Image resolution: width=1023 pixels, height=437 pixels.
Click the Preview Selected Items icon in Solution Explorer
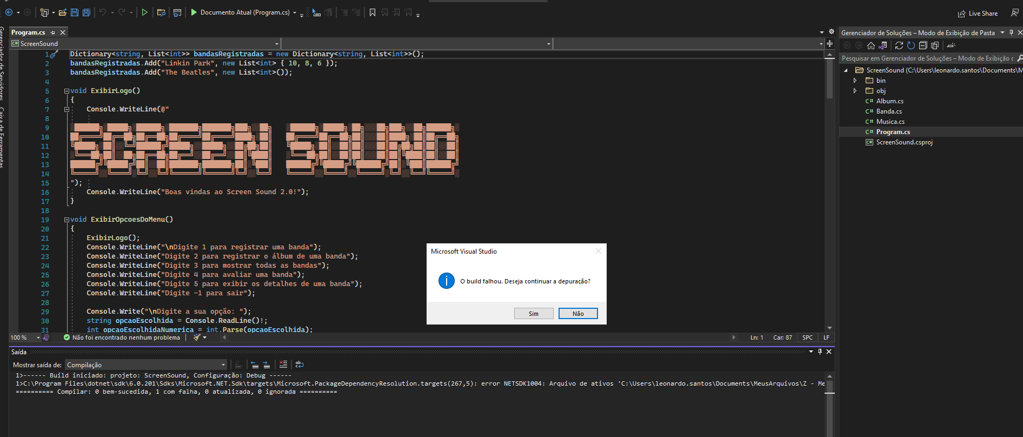[951, 45]
